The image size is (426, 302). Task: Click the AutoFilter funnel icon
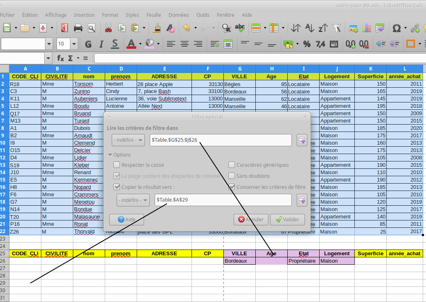click(336, 28)
